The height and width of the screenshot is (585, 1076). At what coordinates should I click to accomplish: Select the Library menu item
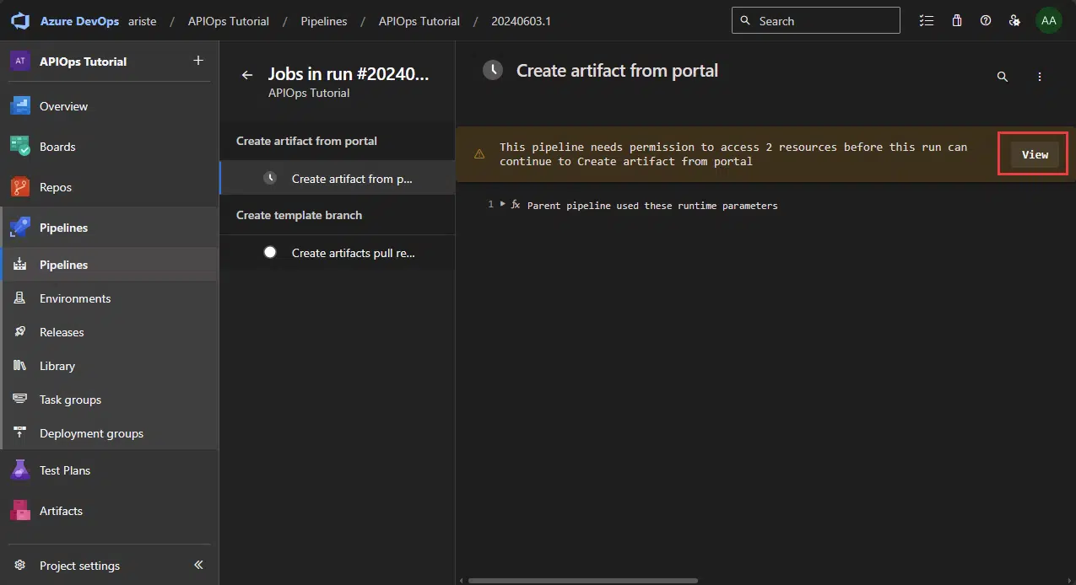click(x=57, y=366)
